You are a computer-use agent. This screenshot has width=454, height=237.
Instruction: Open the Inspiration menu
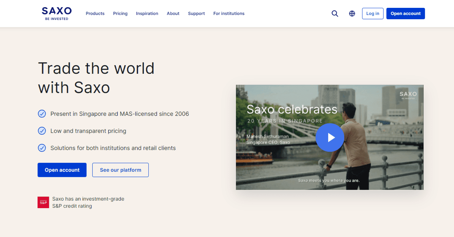(x=147, y=14)
